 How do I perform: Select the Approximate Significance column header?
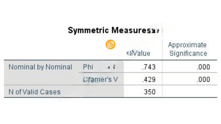click(x=188, y=49)
